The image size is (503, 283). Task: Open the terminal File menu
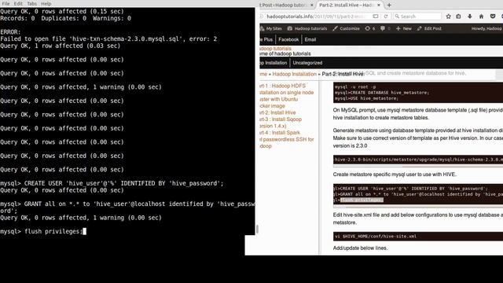6,3
